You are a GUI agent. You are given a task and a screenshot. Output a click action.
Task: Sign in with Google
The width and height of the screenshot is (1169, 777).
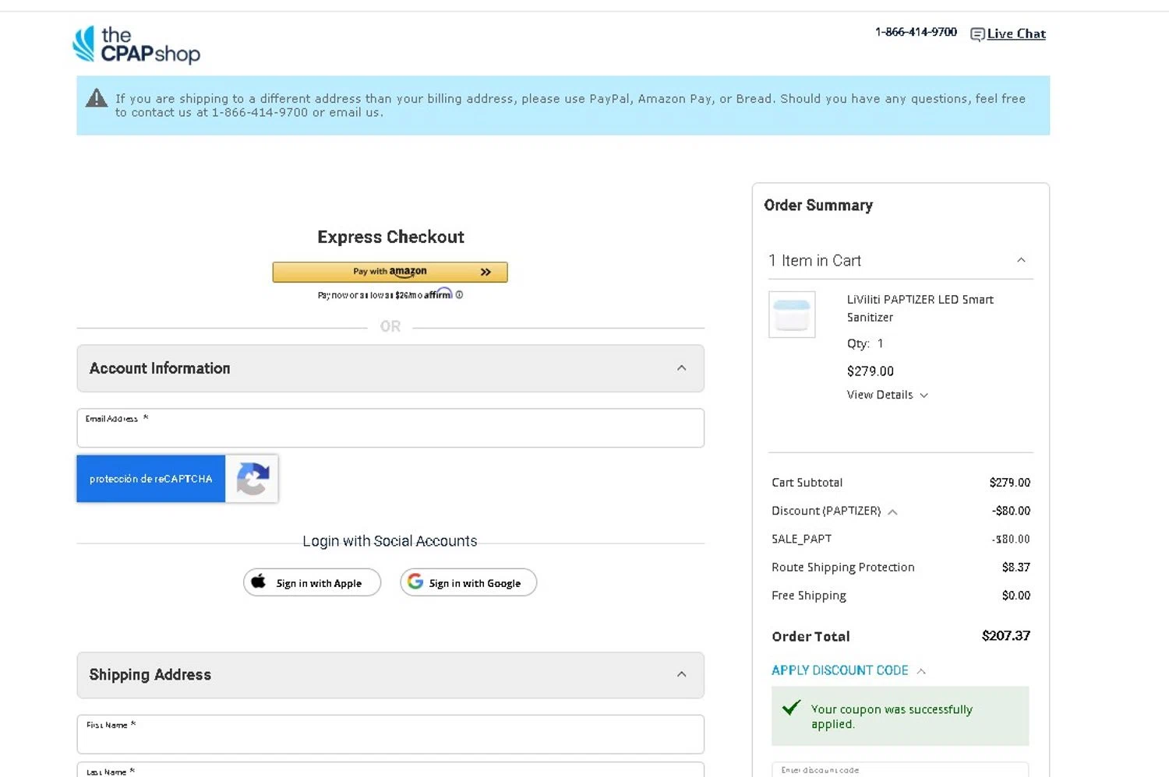[x=468, y=582]
